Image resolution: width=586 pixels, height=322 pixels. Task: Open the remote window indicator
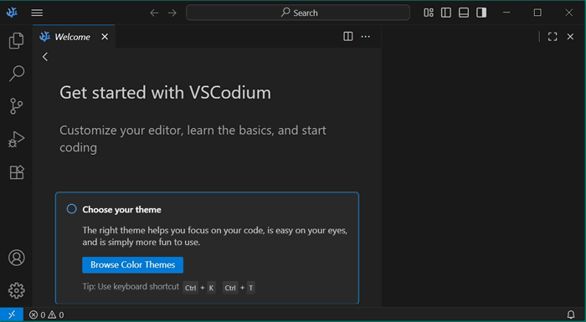[x=12, y=314]
